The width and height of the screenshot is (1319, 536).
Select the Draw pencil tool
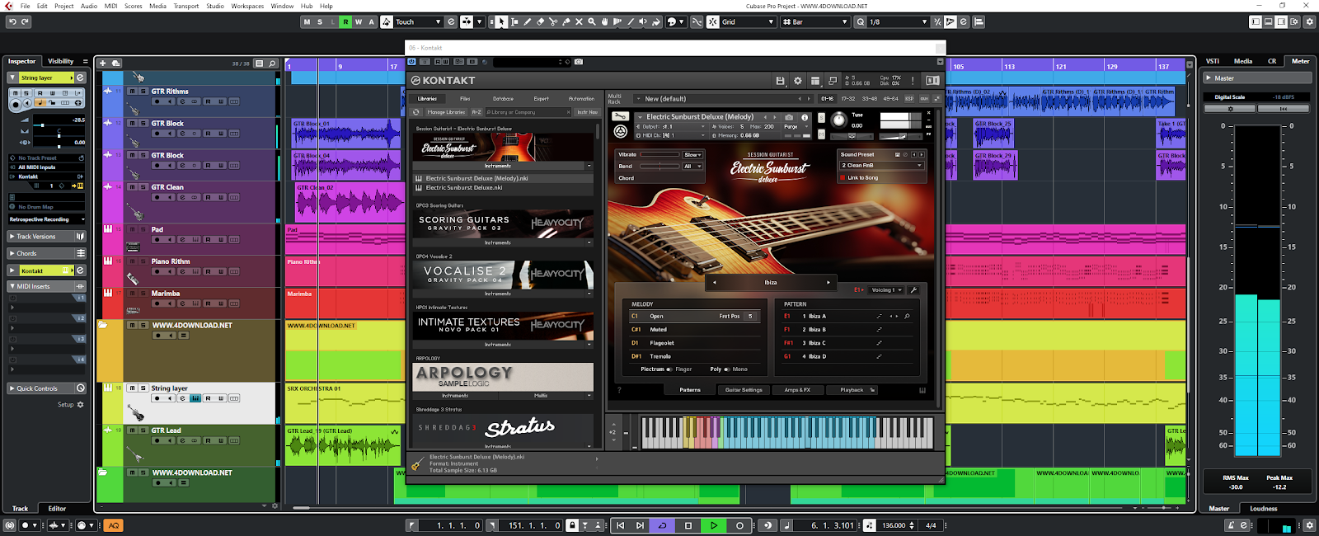(x=527, y=21)
